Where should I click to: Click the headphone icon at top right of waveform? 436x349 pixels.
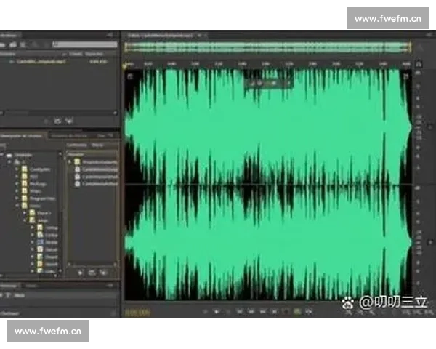point(419,65)
